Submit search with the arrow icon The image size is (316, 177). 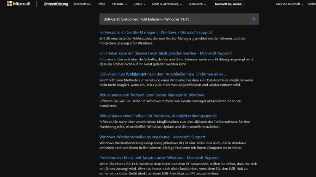253,19
